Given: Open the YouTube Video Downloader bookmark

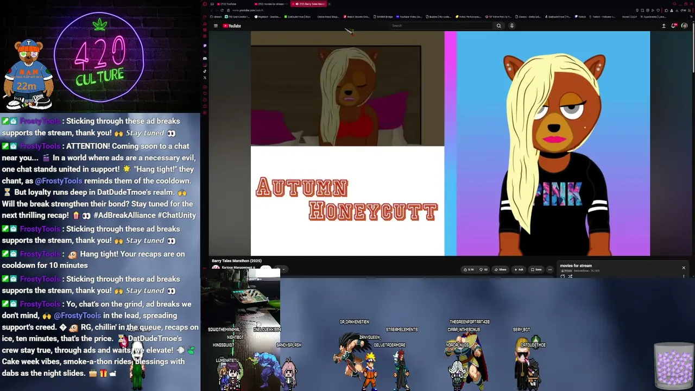Looking at the screenshot, I should pos(409,17).
